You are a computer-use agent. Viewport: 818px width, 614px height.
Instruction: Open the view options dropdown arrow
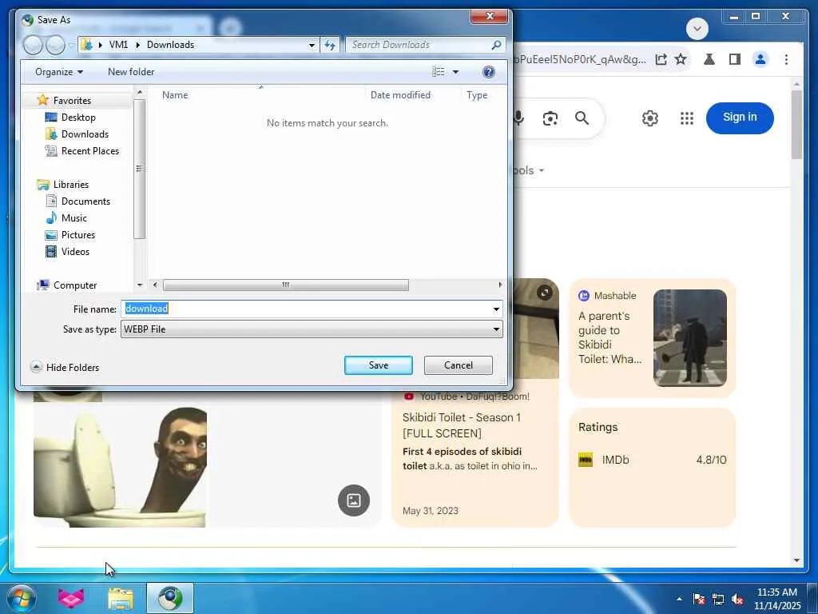(x=455, y=72)
